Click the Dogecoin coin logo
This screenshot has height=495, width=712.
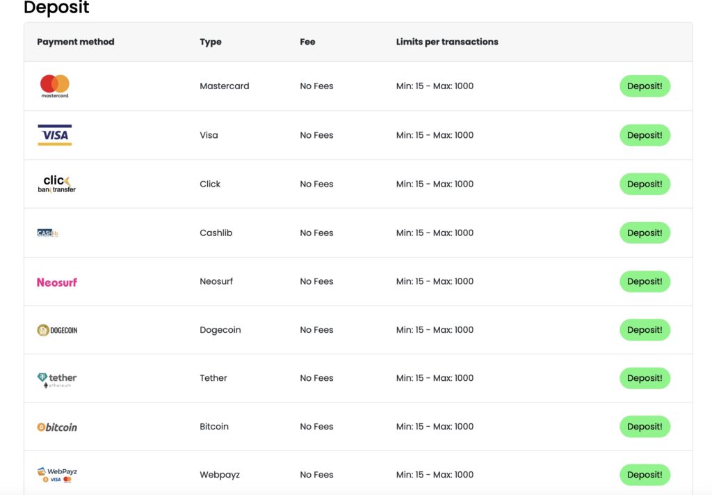click(57, 330)
